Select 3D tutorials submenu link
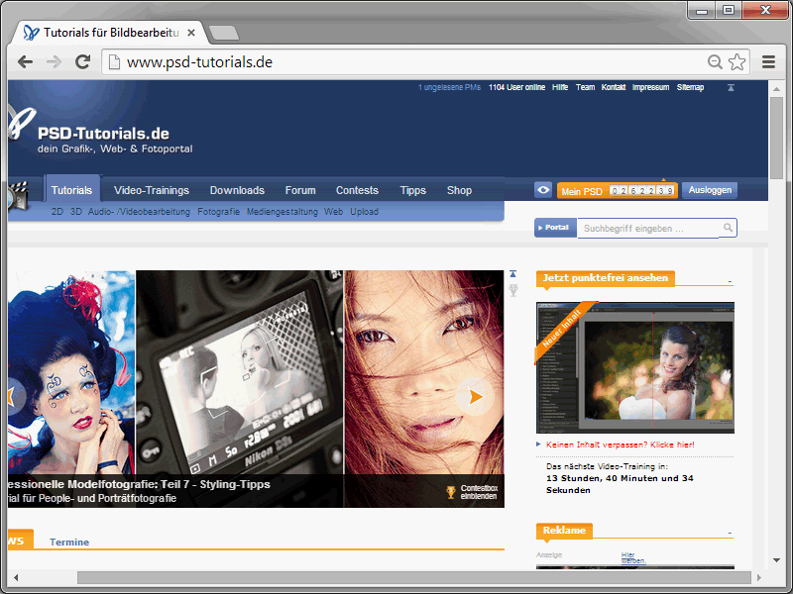This screenshot has width=793, height=594. (76, 212)
